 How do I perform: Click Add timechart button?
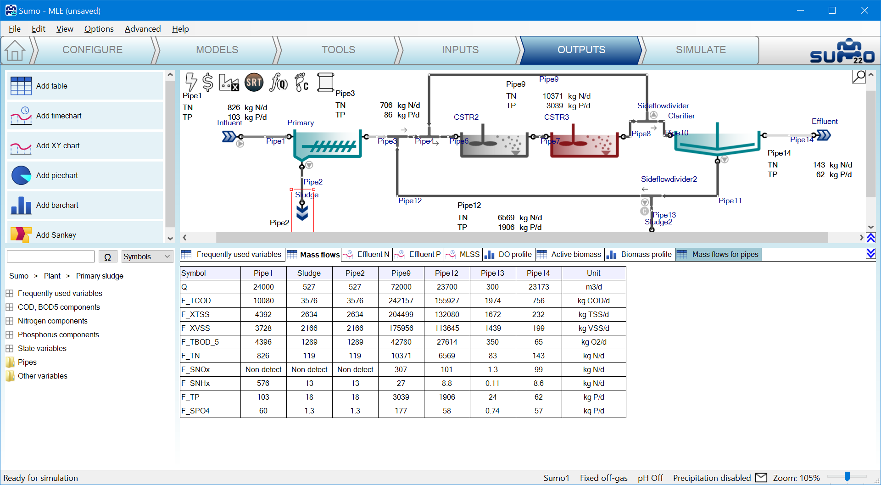click(x=85, y=116)
